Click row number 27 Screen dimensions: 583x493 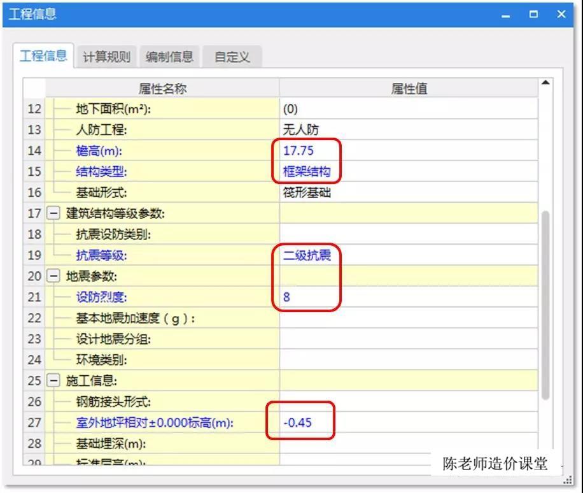[x=34, y=422]
